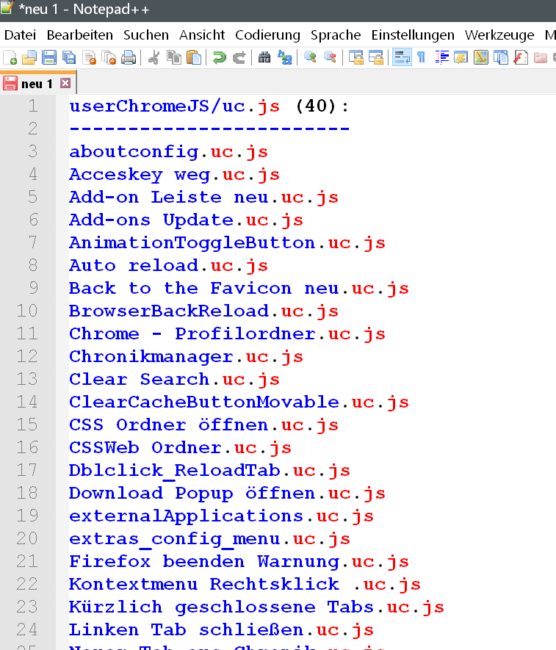This screenshot has width=556, height=650.
Task: Open the Bearbeiten menu
Action: pos(79,35)
